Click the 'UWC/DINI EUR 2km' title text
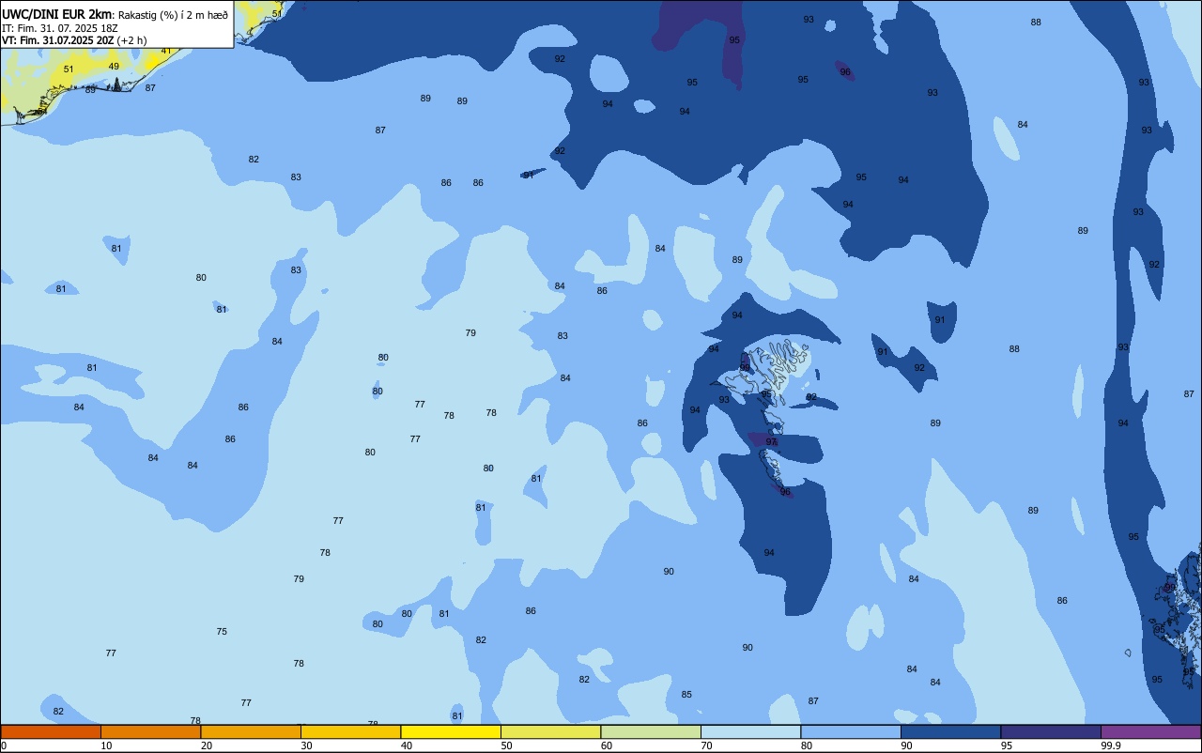This screenshot has height=753, width=1202. pos(57,14)
